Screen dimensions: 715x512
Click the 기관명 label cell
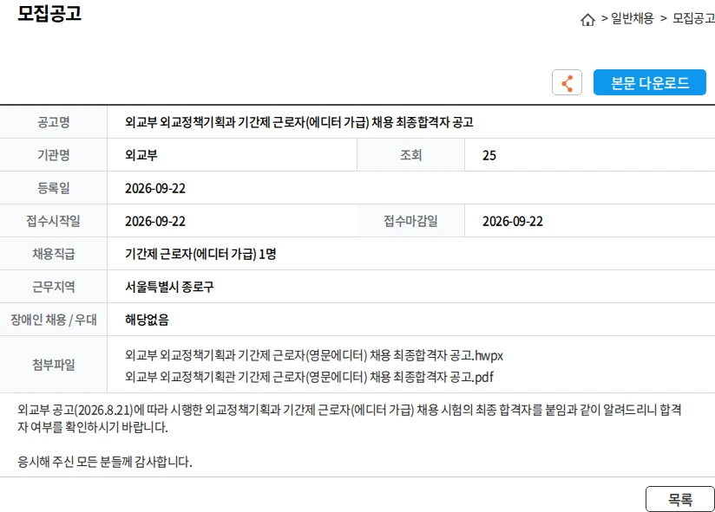pyautogui.click(x=53, y=155)
